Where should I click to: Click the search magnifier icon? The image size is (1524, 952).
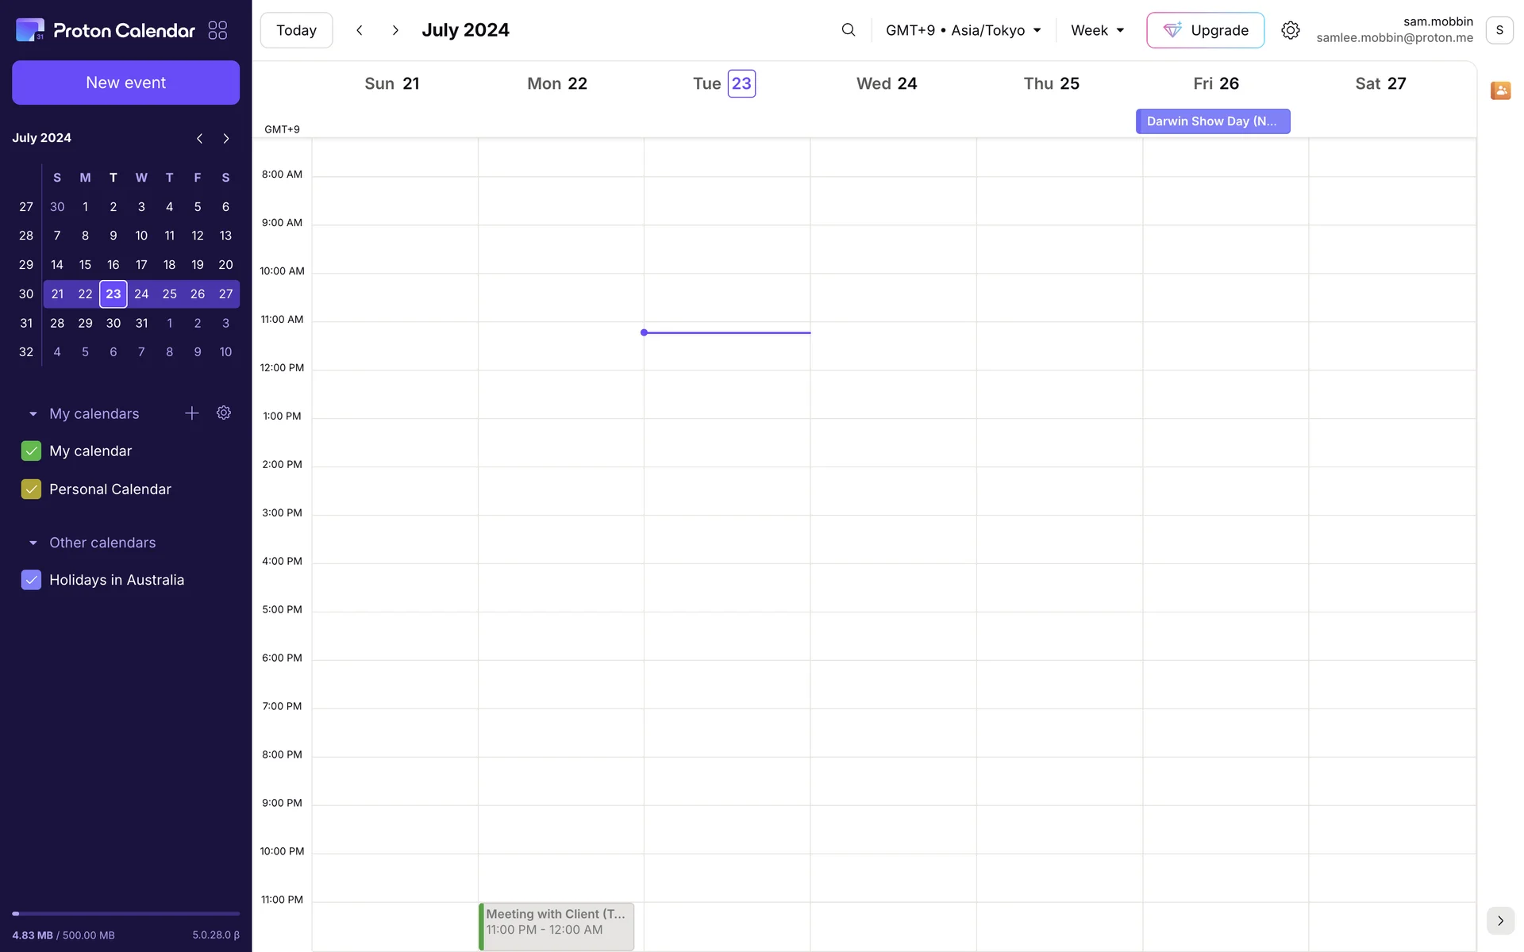click(x=848, y=30)
